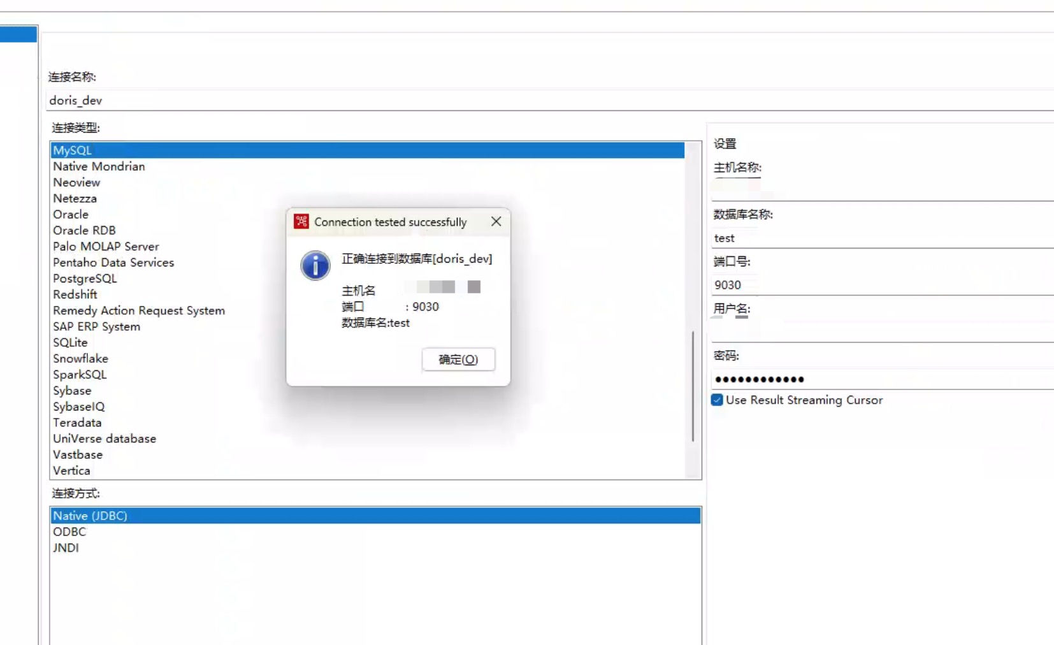Confirm the dialog with 确定(O) button
1054x645 pixels.
click(x=458, y=359)
